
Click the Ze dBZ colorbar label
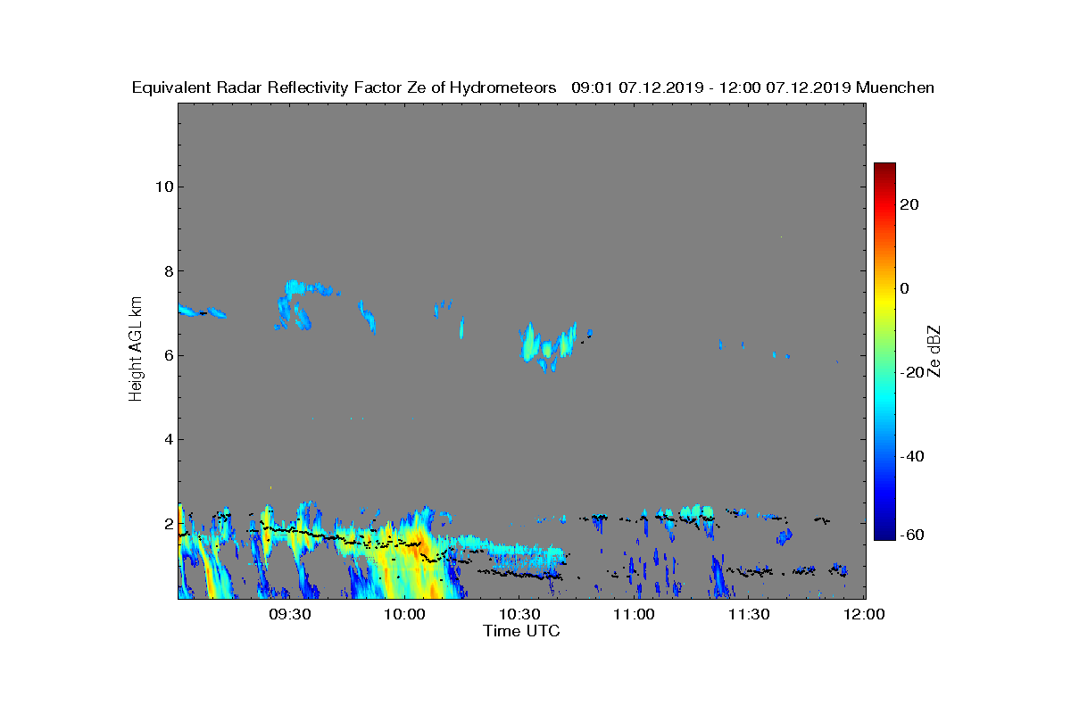(x=935, y=351)
